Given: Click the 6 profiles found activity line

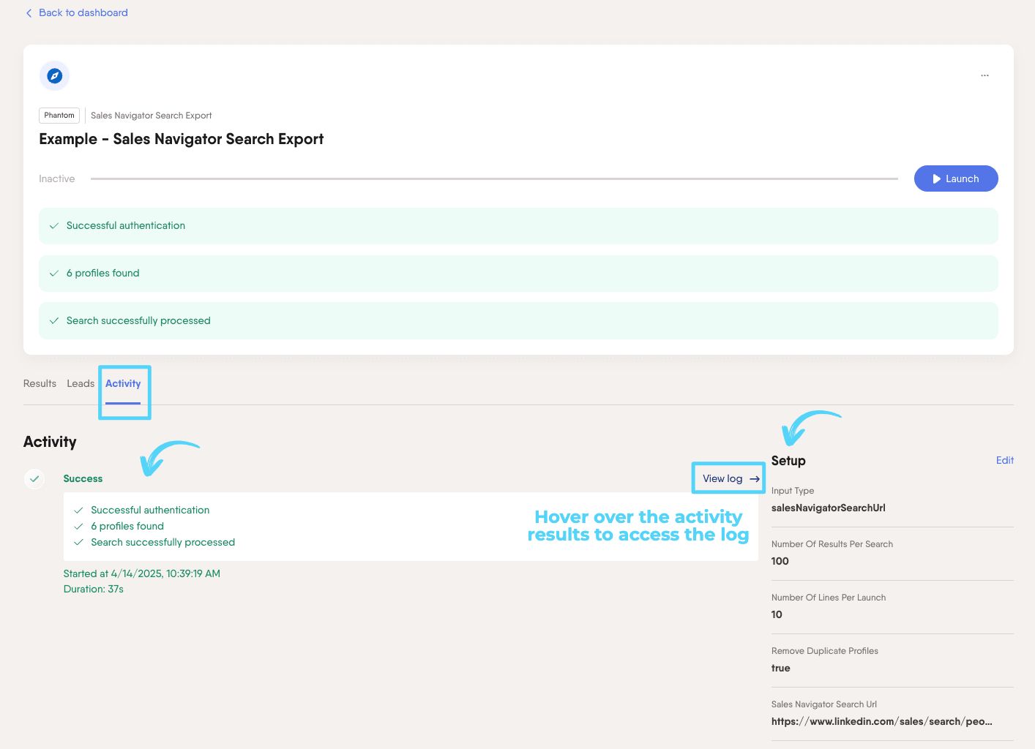Looking at the screenshot, I should 127,526.
